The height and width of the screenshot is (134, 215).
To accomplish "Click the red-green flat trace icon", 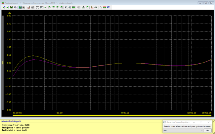I will (x=104, y=7).
